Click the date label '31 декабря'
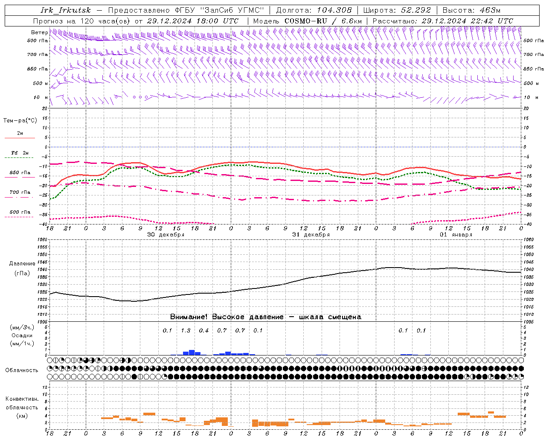The width and height of the screenshot is (546, 437). point(311,235)
